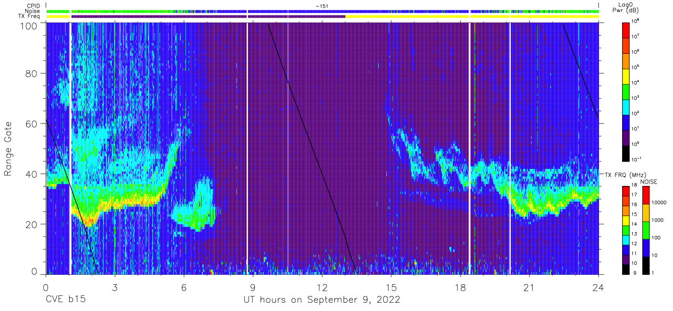Click the NOISE legend title
This screenshot has height=311, width=673.
tap(648, 181)
